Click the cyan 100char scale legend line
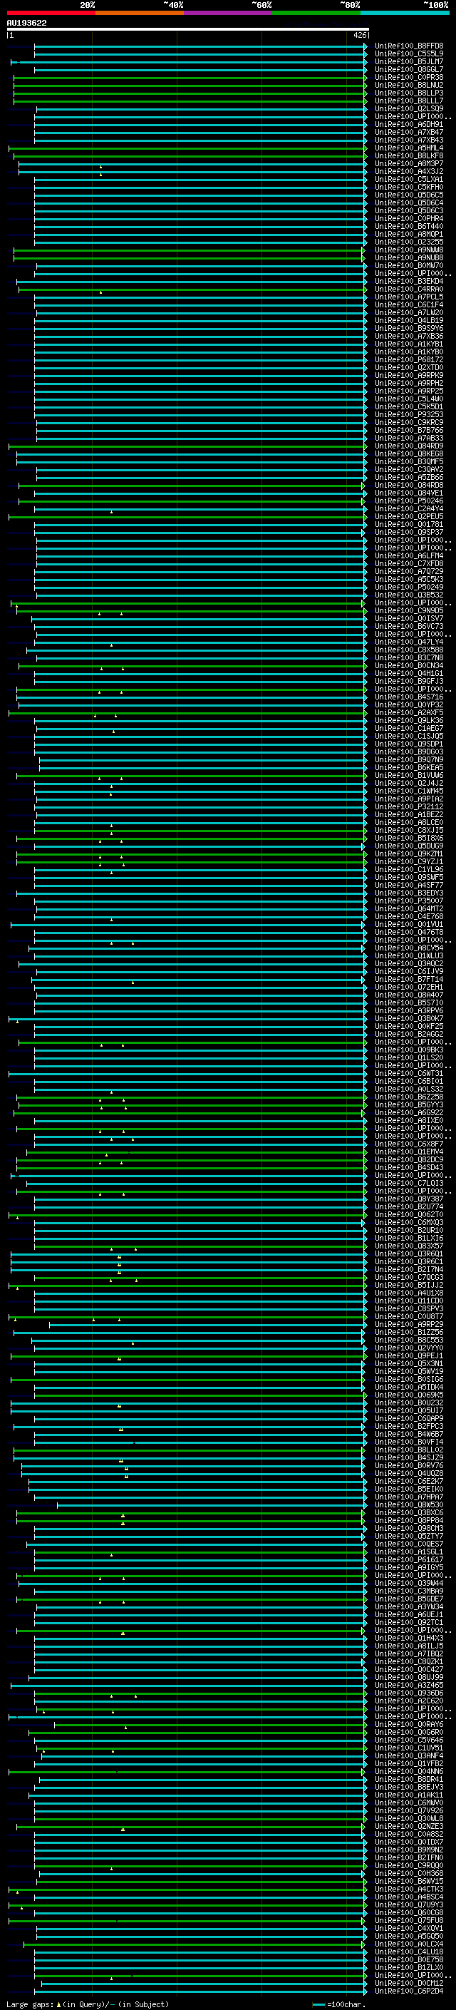This screenshot has width=456, height=2010. tap(318, 2004)
